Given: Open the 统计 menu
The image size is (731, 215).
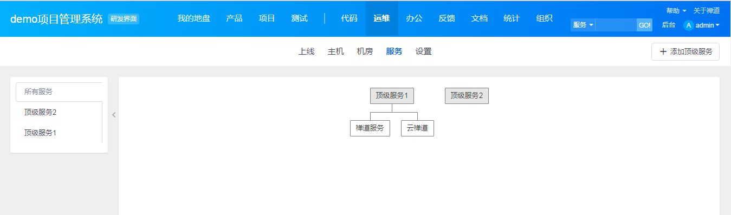Looking at the screenshot, I should click(x=512, y=18).
